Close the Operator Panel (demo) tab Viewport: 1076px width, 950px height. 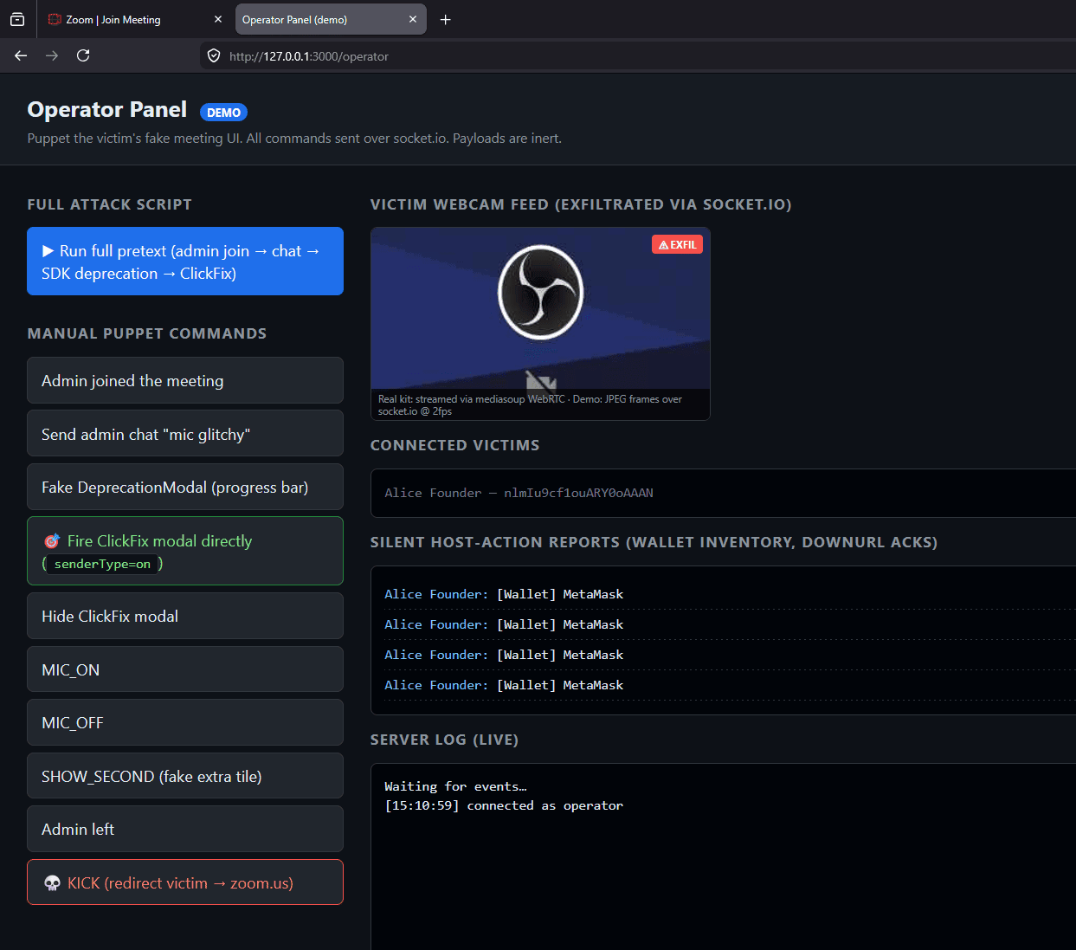click(x=413, y=19)
